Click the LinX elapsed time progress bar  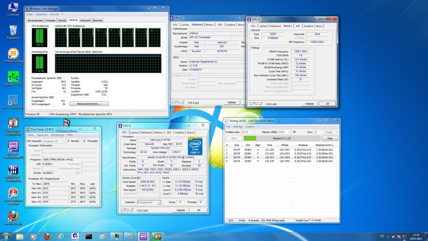coord(282,138)
